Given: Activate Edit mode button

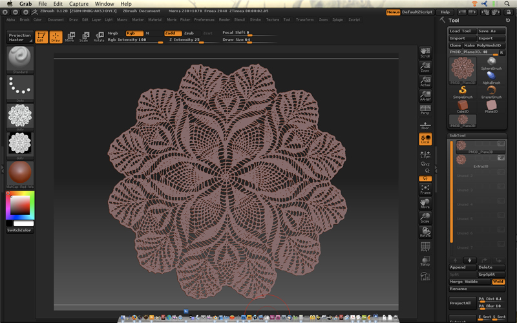Looking at the screenshot, I should (41, 37).
